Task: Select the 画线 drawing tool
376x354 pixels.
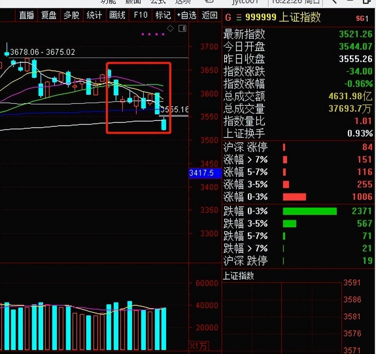Action: pos(117,15)
